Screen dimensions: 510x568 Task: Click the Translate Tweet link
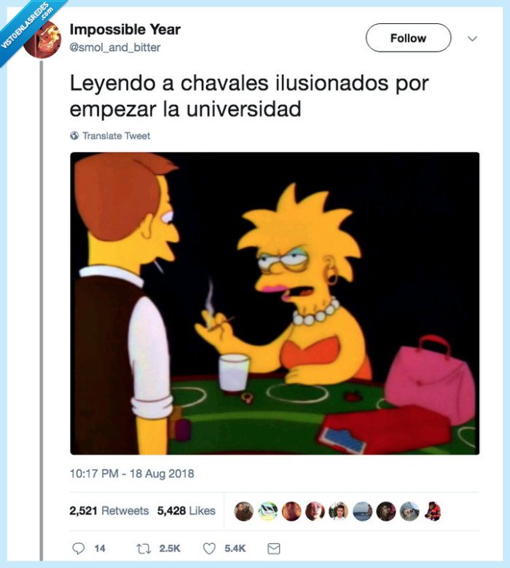click(x=116, y=136)
